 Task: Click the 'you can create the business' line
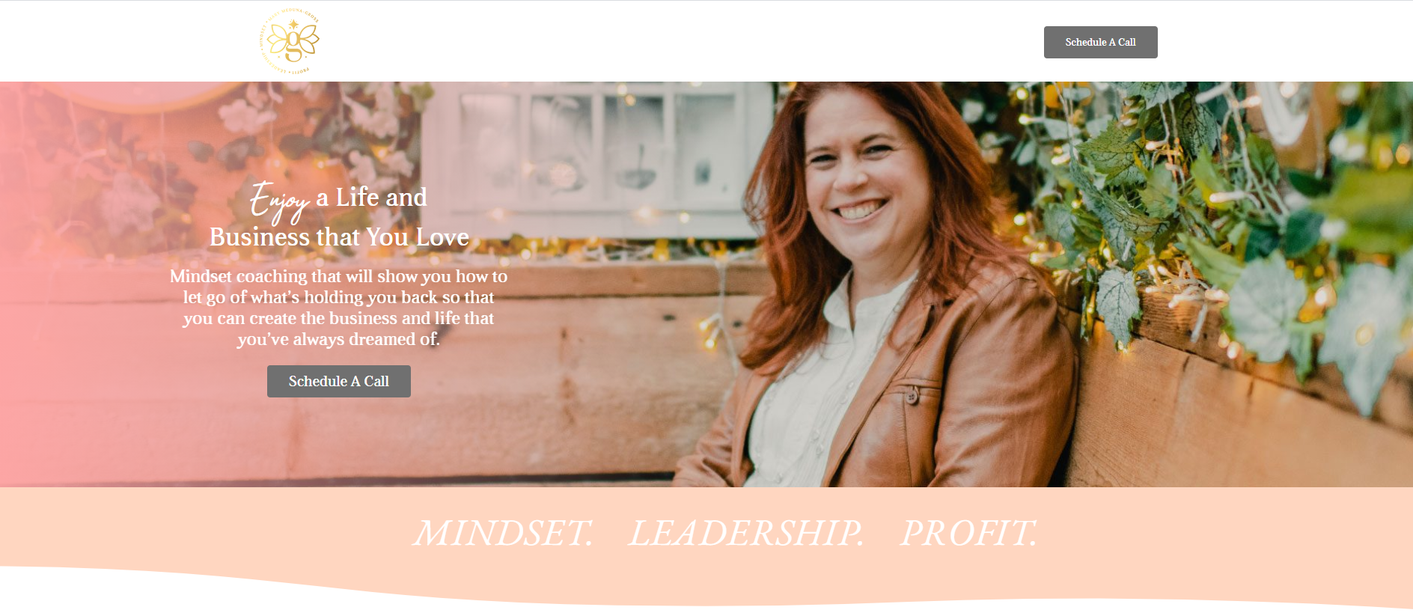pyautogui.click(x=338, y=318)
